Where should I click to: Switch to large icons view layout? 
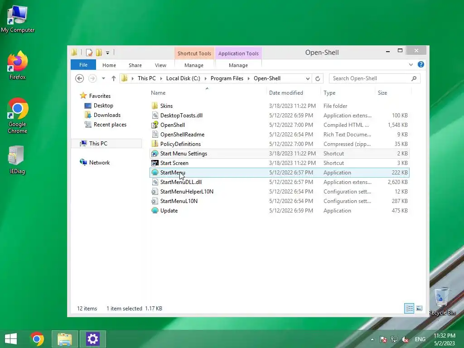pos(419,308)
